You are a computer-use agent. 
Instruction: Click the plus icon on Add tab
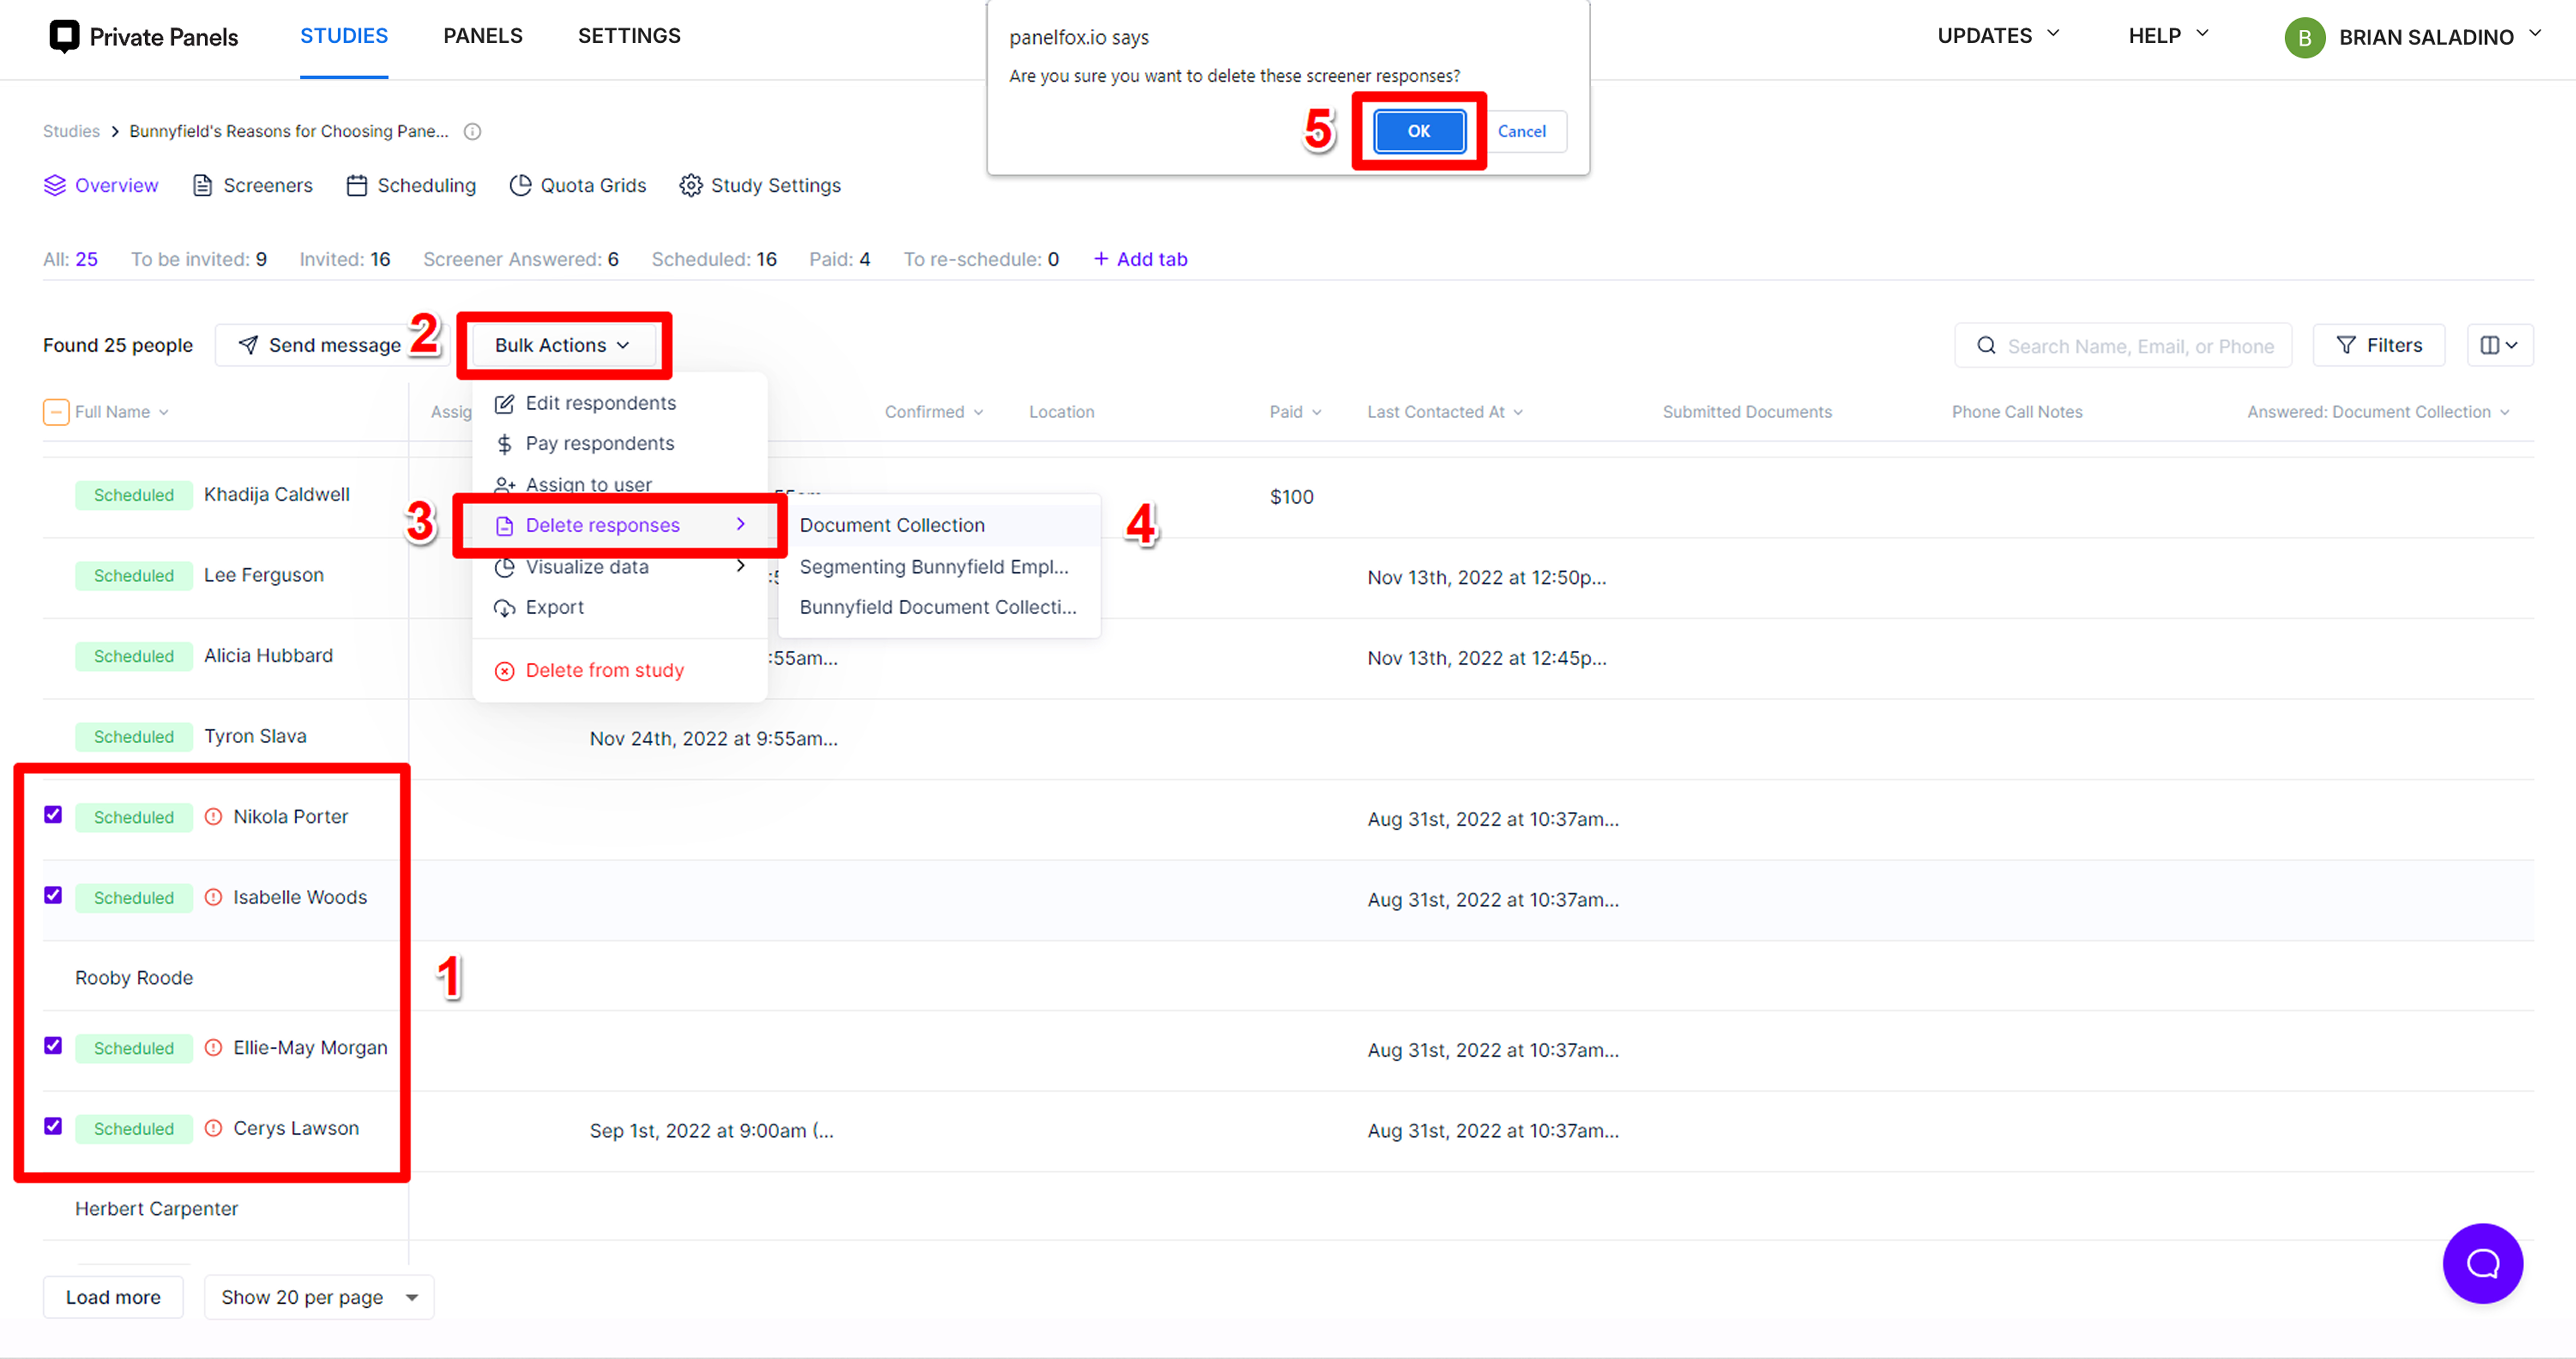coord(1101,259)
